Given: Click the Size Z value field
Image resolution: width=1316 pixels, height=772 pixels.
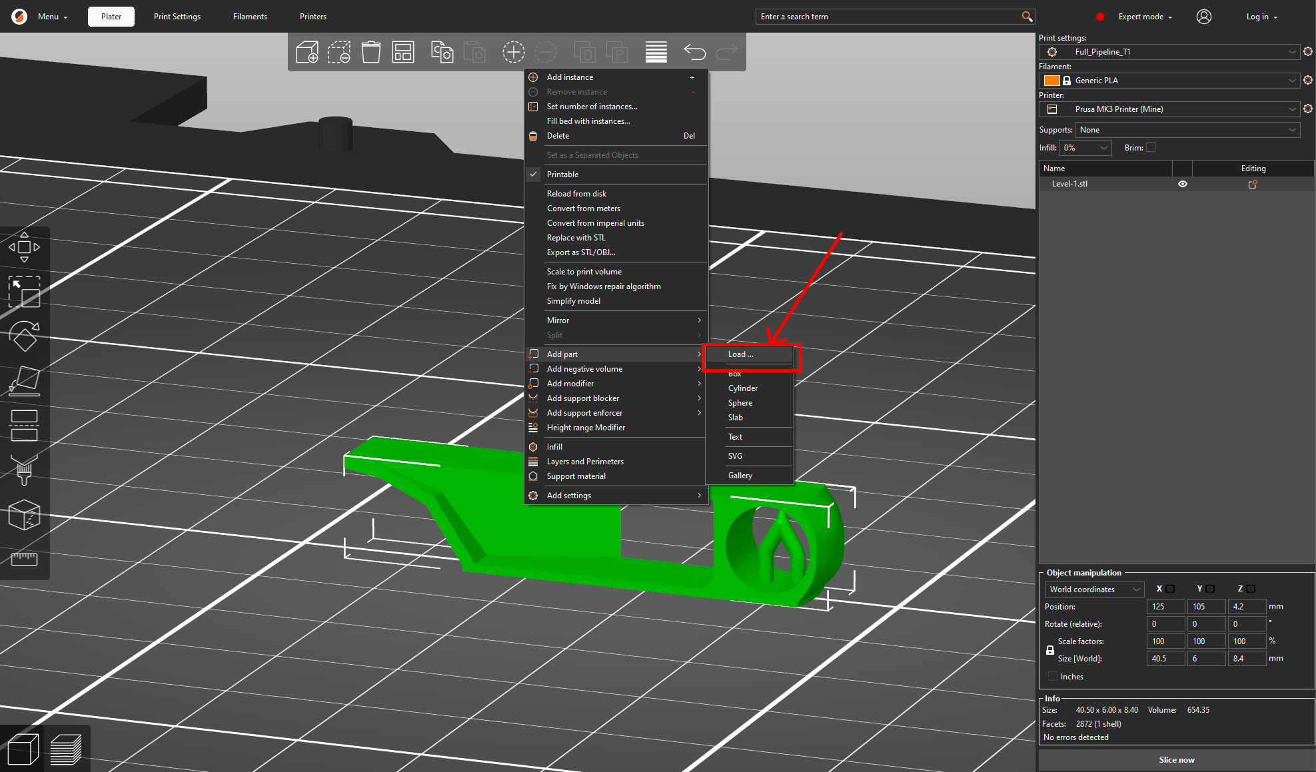Looking at the screenshot, I should pyautogui.click(x=1246, y=659).
